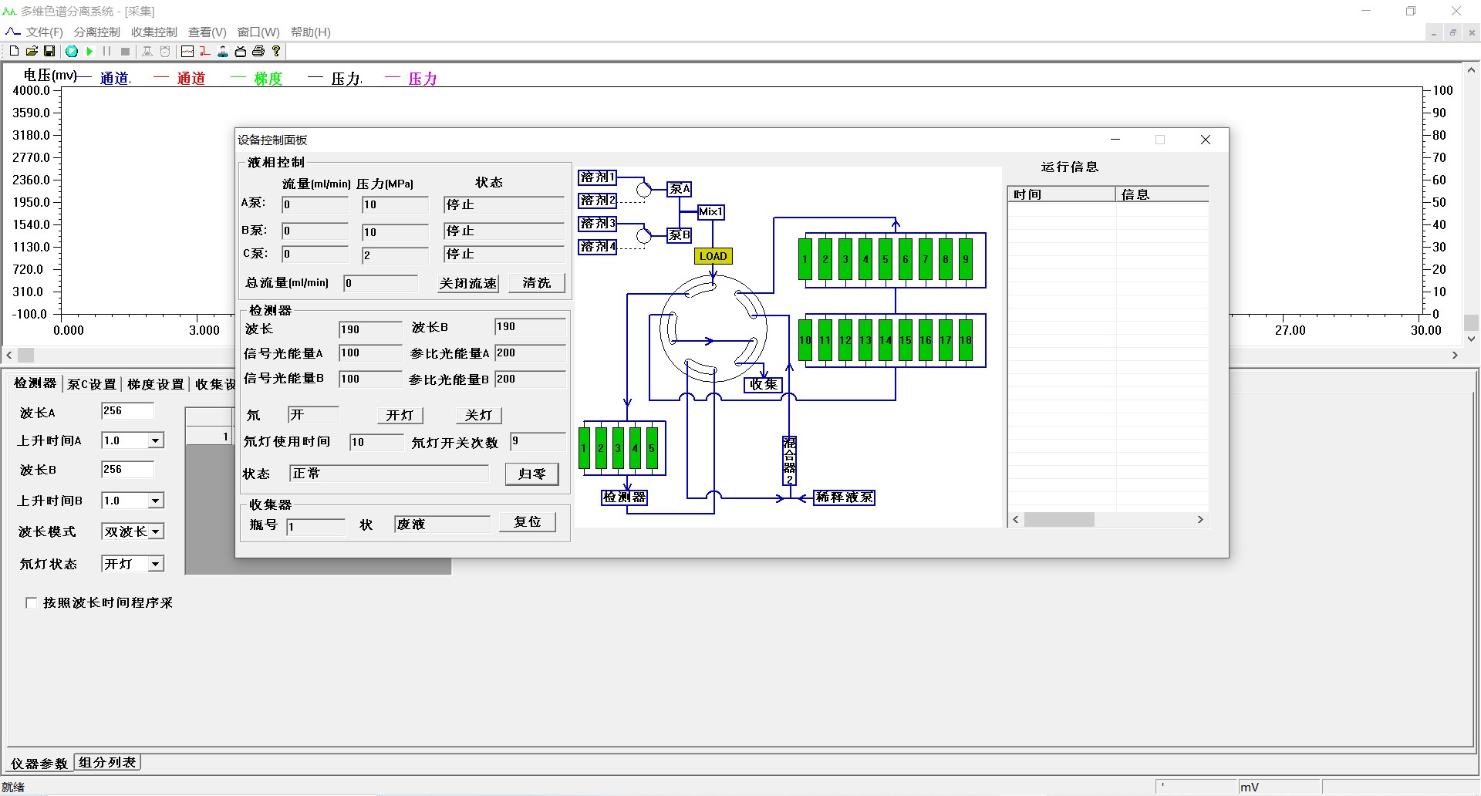1481x796 pixels.
Task: Toggle 按照波长时间程序采 checkbox
Action: [x=32, y=603]
